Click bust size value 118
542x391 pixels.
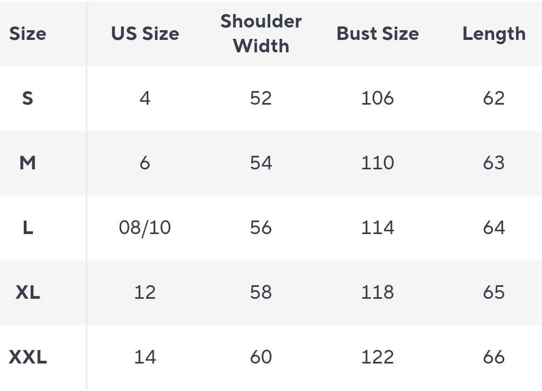(x=378, y=292)
